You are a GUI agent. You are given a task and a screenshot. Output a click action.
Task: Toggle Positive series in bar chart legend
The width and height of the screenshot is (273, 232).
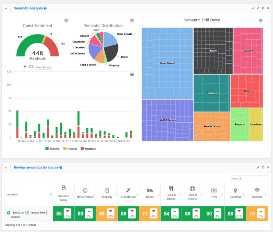[52, 149]
